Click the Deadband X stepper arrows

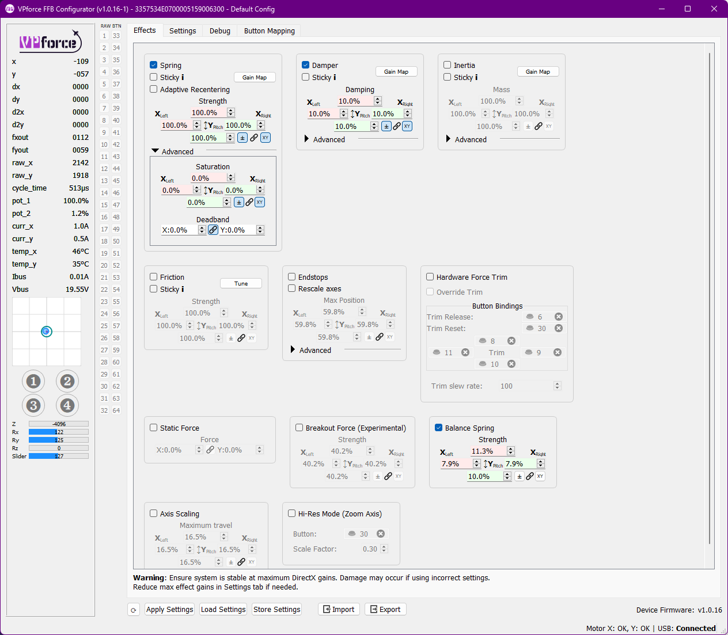(202, 230)
